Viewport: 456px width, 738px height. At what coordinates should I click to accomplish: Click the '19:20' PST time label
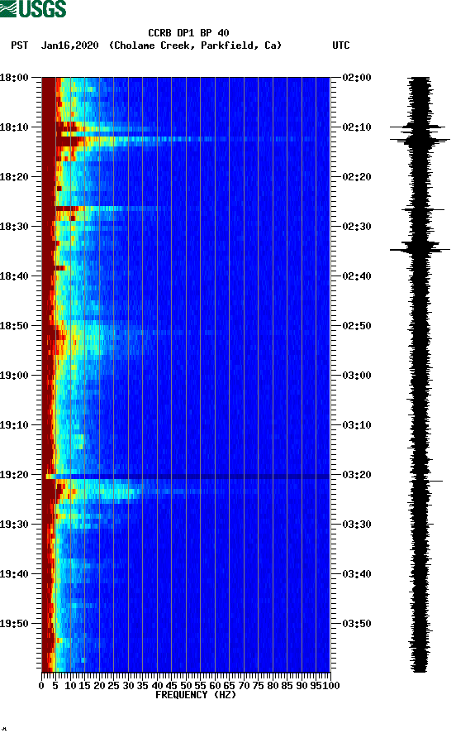tap(14, 475)
